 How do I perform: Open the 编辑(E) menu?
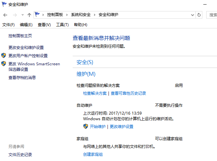tap(26, 25)
